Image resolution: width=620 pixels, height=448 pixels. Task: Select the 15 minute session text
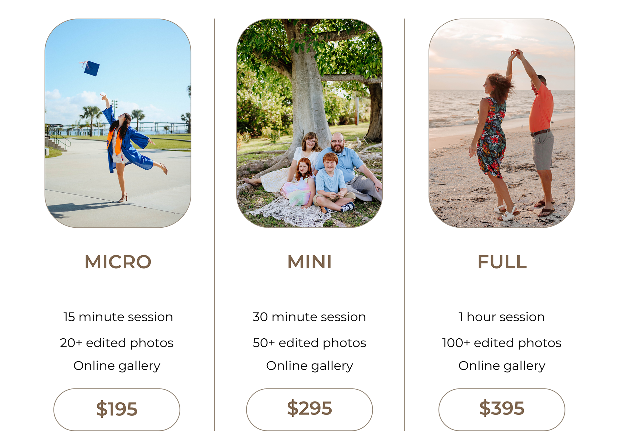tap(118, 317)
